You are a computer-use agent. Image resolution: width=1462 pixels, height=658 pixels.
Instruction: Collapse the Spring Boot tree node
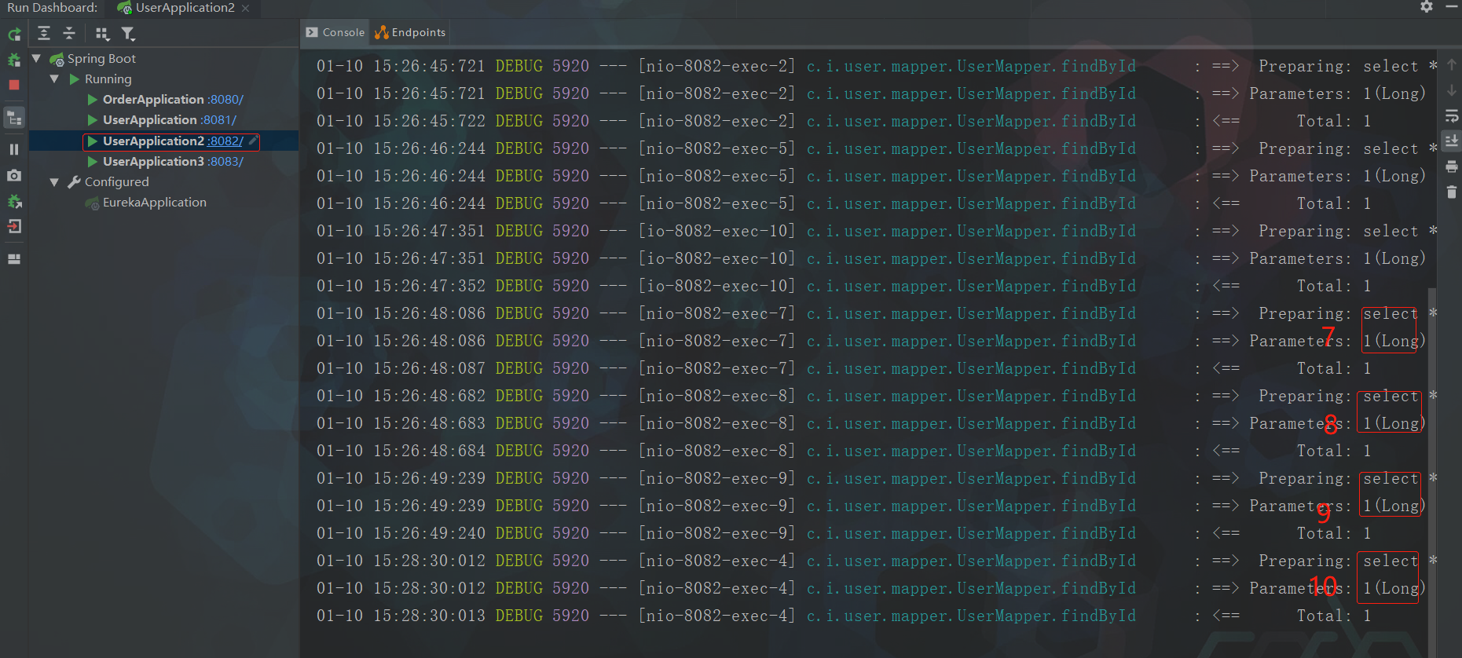[x=36, y=58]
